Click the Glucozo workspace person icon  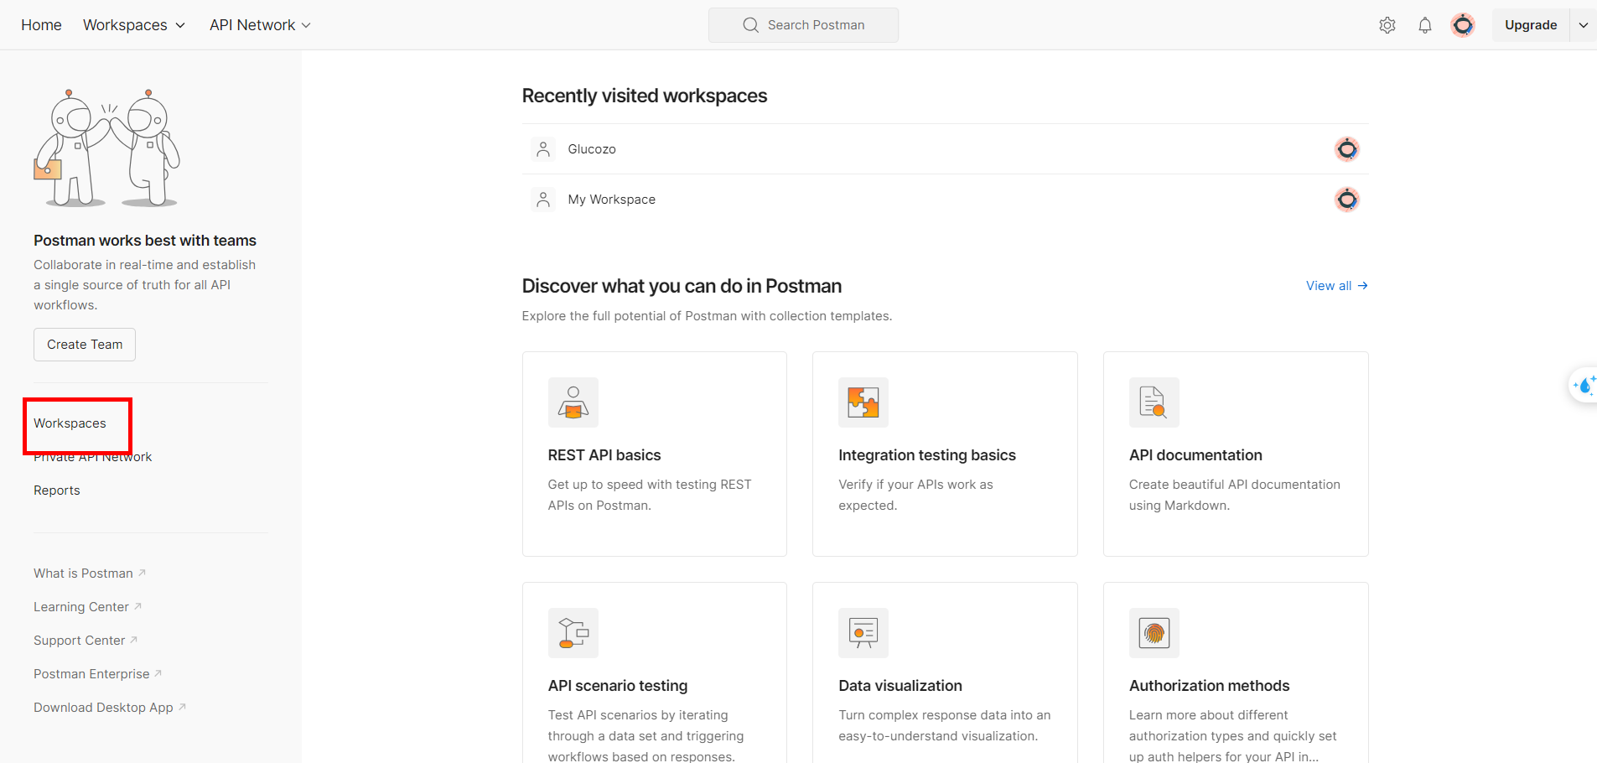tap(543, 149)
